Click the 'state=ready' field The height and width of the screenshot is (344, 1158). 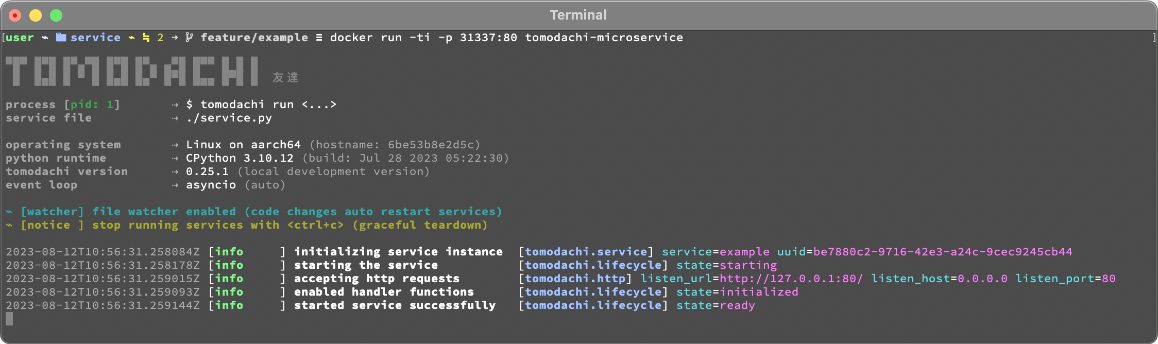coord(716,305)
